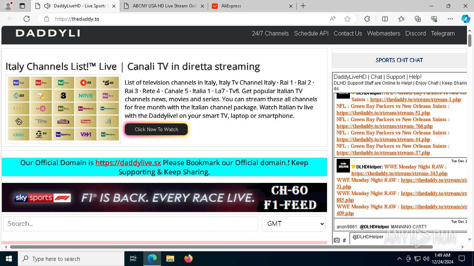The image size is (474, 266).
Task: Open Schedule API menu item
Action: [x=311, y=33]
